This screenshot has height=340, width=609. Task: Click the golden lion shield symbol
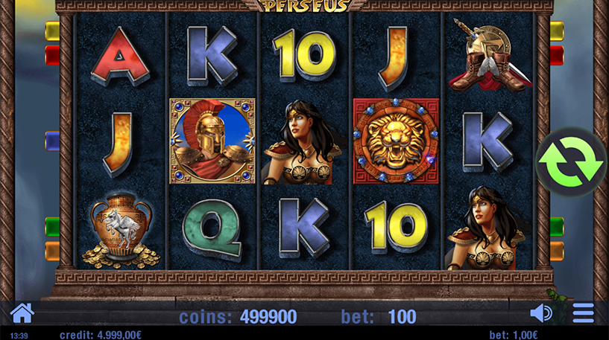point(396,141)
